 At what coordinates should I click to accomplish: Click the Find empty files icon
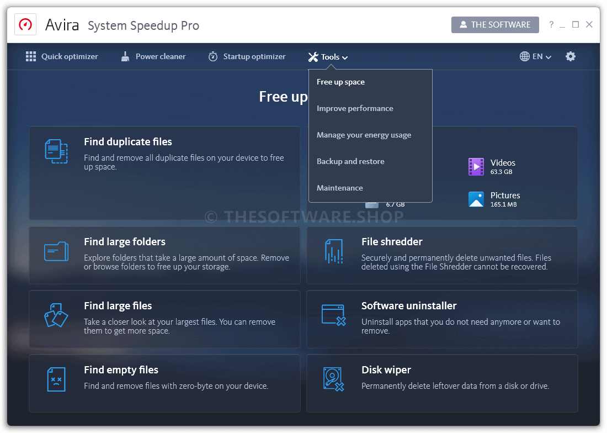click(56, 379)
